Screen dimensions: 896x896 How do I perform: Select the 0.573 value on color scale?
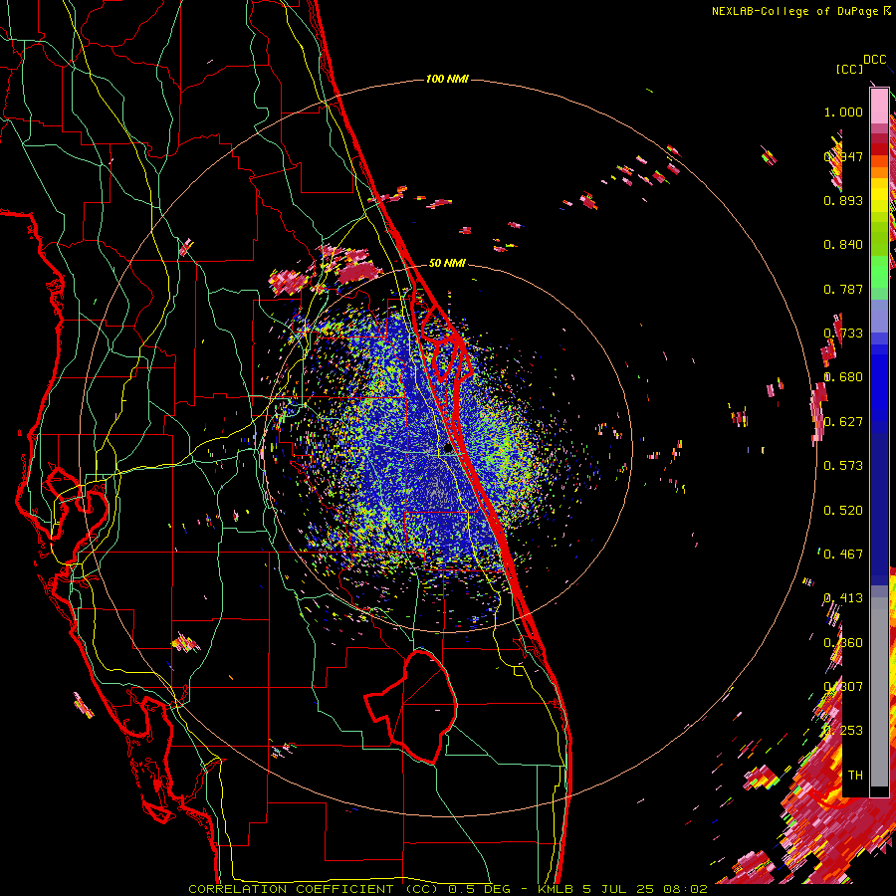[843, 466]
